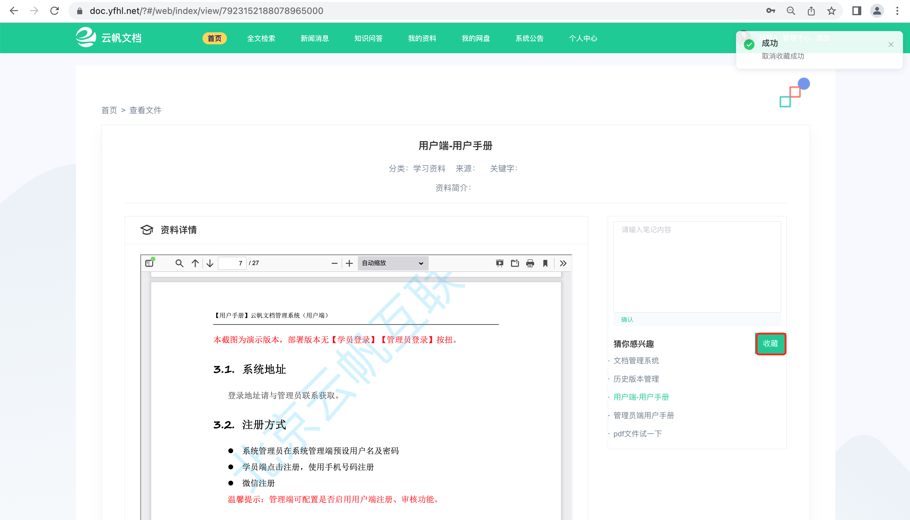This screenshot has height=520, width=910.
Task: Open the 系统公告 menu item
Action: tap(529, 38)
